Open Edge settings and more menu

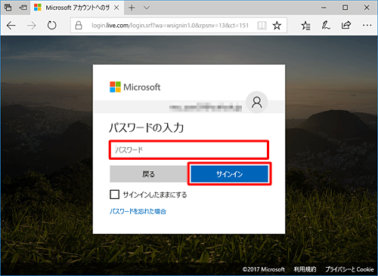[367, 25]
